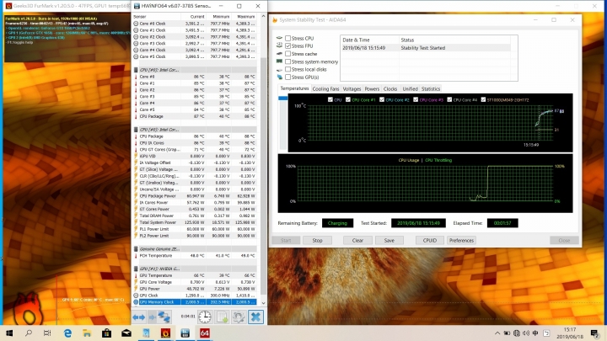The height and width of the screenshot is (341, 607).
Task: Hide CPU Core #4 in the temperature graph
Action: click(449, 99)
